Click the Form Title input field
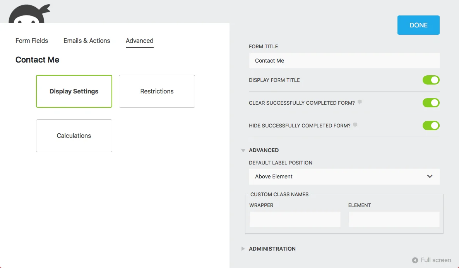The width and height of the screenshot is (459, 268). tap(344, 60)
